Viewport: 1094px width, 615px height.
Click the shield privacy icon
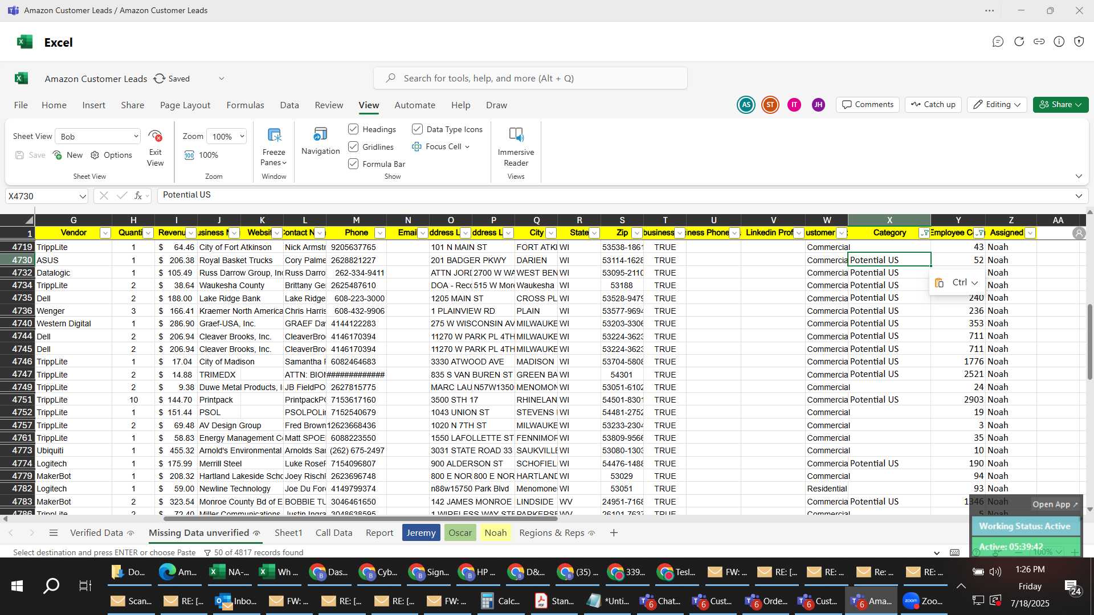click(x=1079, y=42)
